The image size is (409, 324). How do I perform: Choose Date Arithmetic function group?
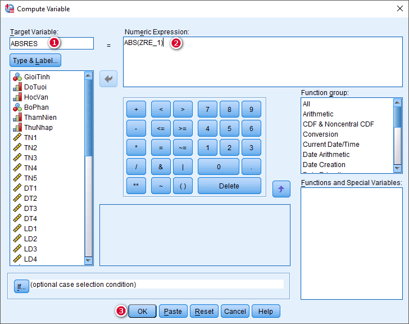[x=326, y=155]
